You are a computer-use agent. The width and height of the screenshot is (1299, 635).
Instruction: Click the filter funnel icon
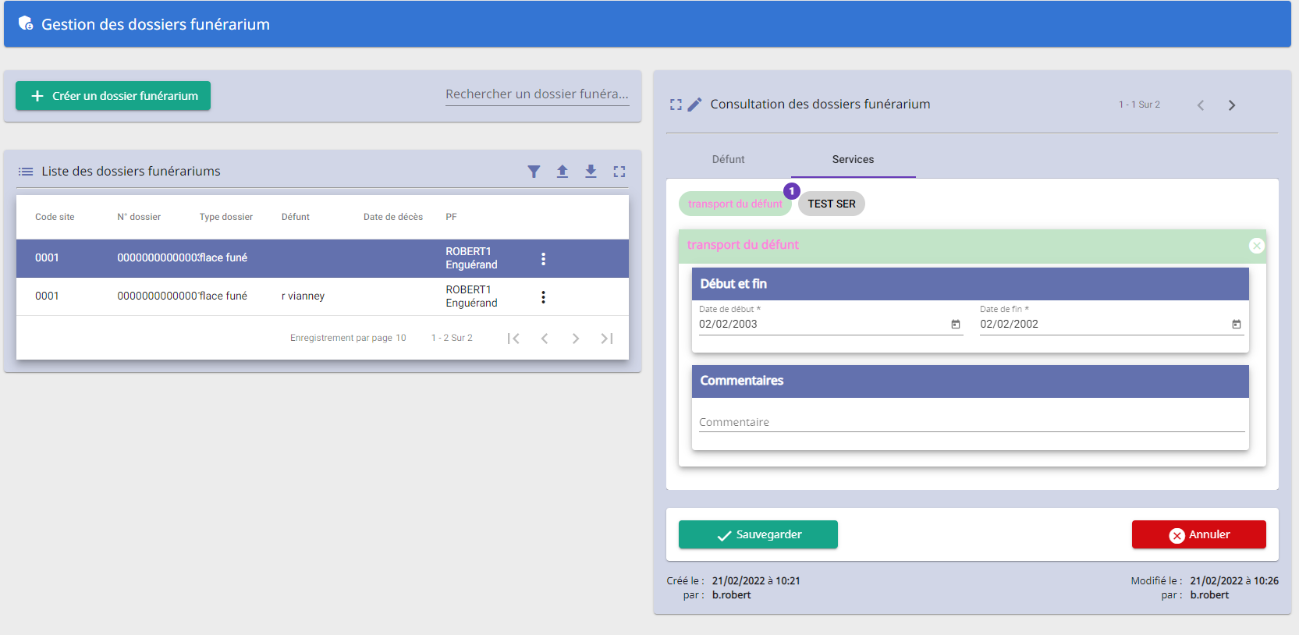[534, 172]
